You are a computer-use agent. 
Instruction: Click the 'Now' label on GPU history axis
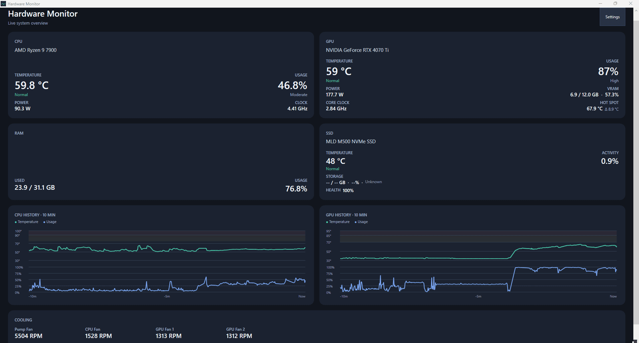pos(613,296)
